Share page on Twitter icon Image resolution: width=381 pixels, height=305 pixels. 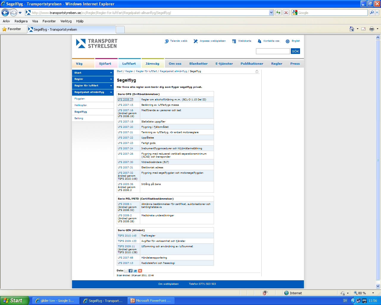pyautogui.click(x=135, y=271)
